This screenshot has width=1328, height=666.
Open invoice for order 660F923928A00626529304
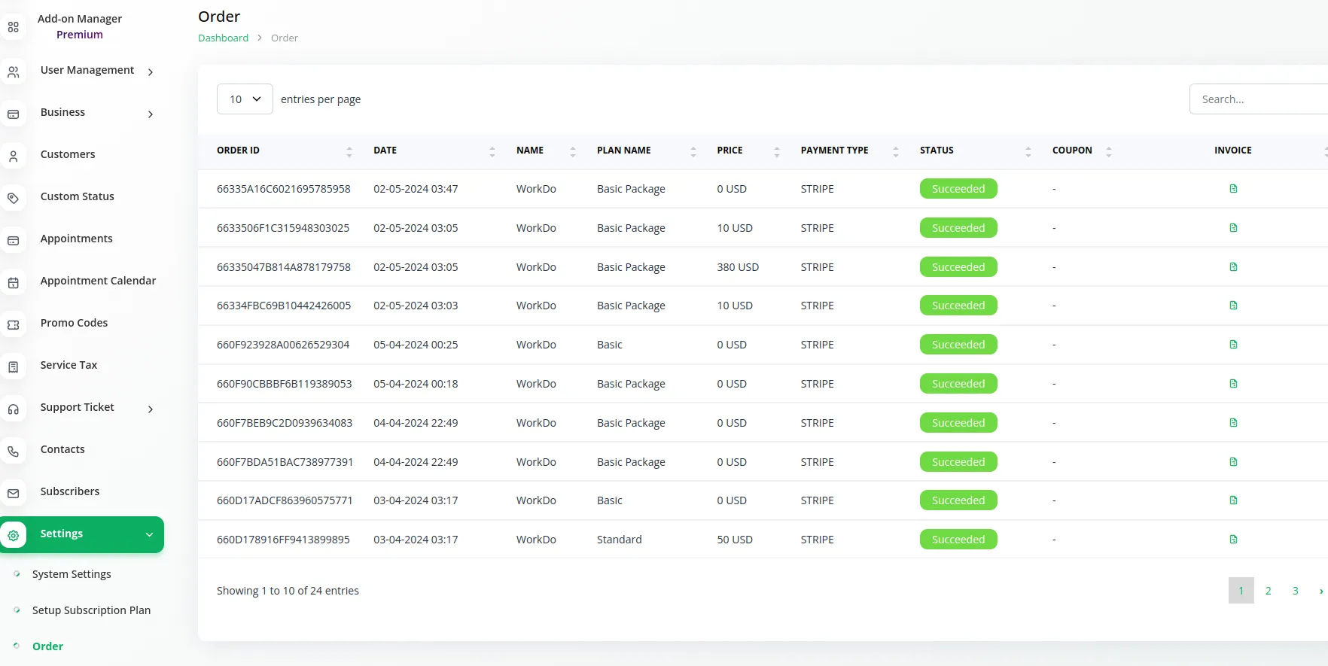pos(1233,344)
